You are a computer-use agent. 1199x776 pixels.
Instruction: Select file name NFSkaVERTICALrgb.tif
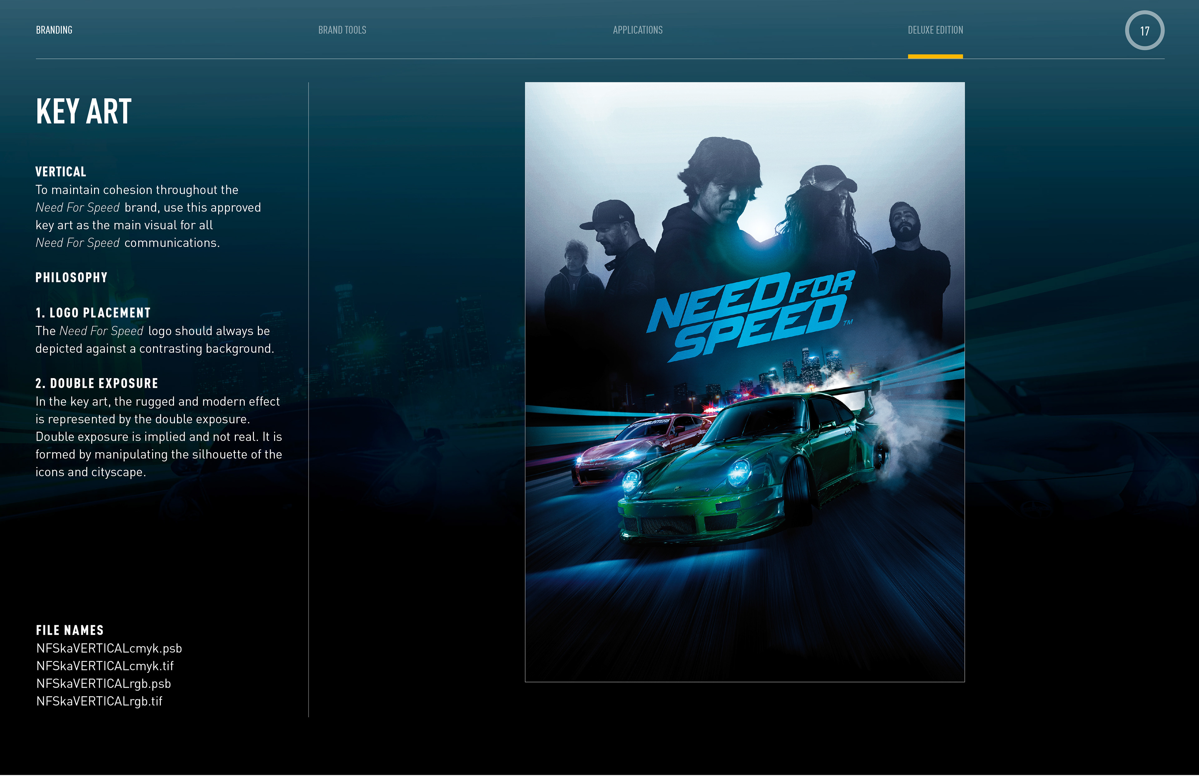[99, 701]
